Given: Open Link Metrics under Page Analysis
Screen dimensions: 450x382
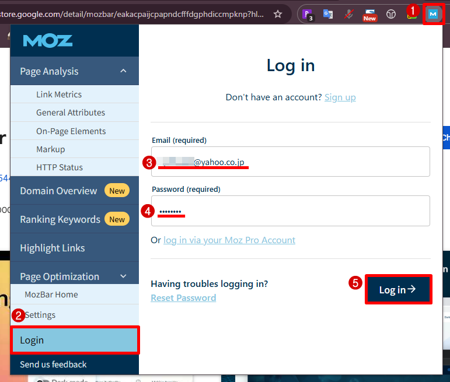Looking at the screenshot, I should click(59, 94).
